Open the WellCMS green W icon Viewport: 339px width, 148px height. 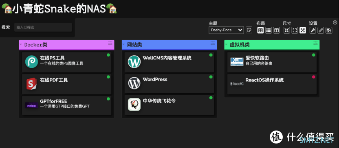point(134,62)
